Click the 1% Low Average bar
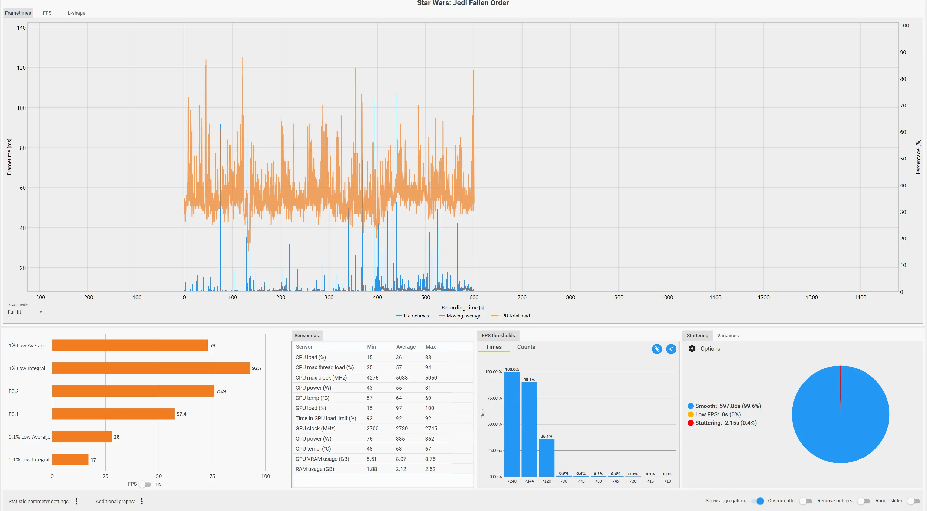The image size is (927, 511). tap(130, 345)
